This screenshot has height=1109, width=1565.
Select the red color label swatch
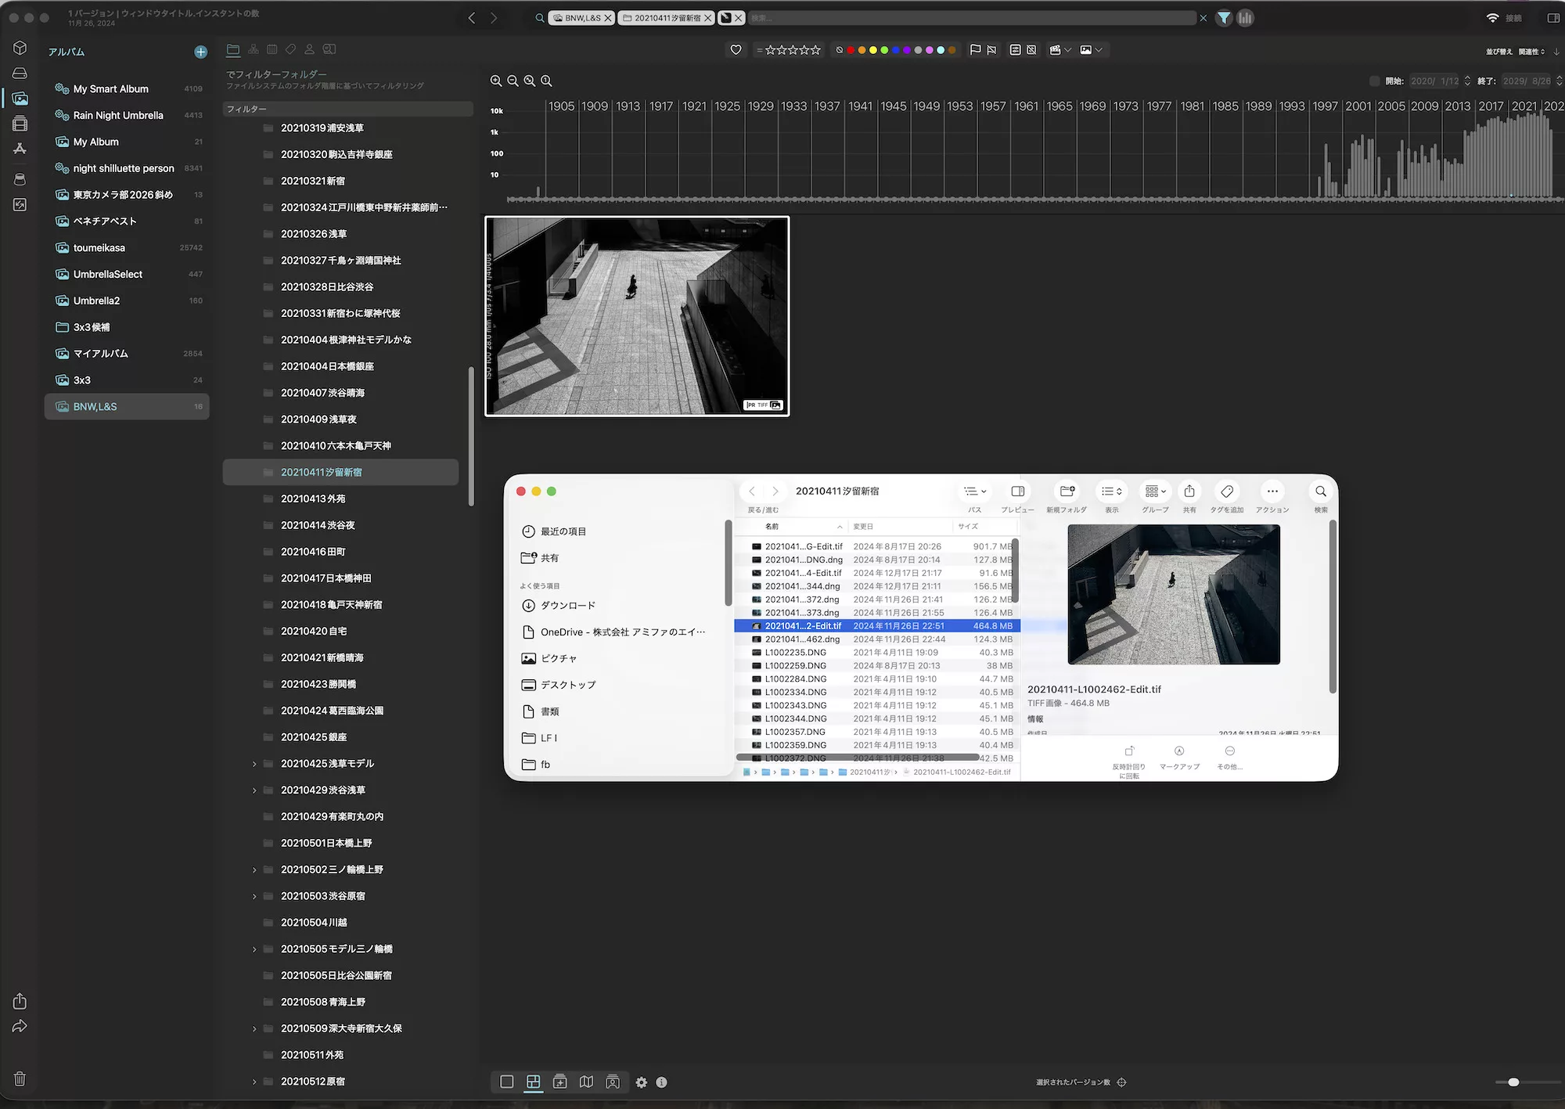(851, 49)
